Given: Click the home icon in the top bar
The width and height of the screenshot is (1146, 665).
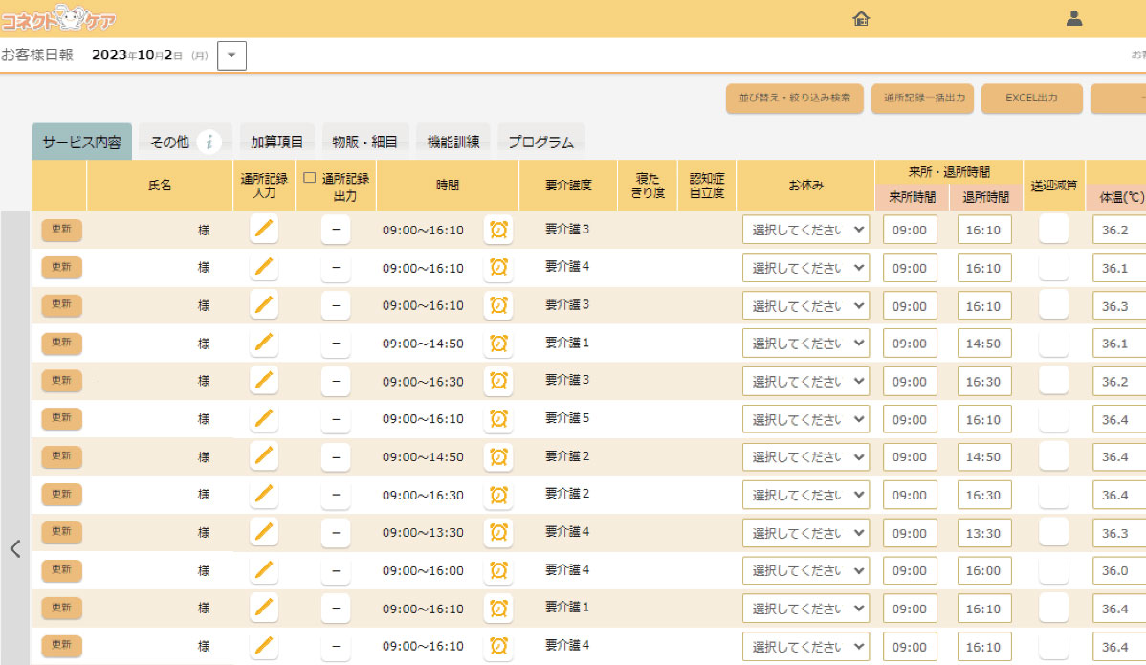Looking at the screenshot, I should click(861, 18).
